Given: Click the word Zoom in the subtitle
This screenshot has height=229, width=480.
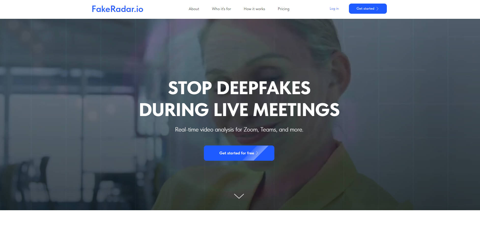Looking at the screenshot, I should point(251,130).
